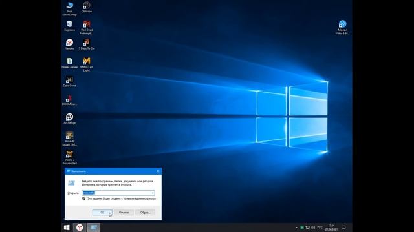Screen dimensions: 414x232
Task: Open the network tray icon
Action: (308, 227)
